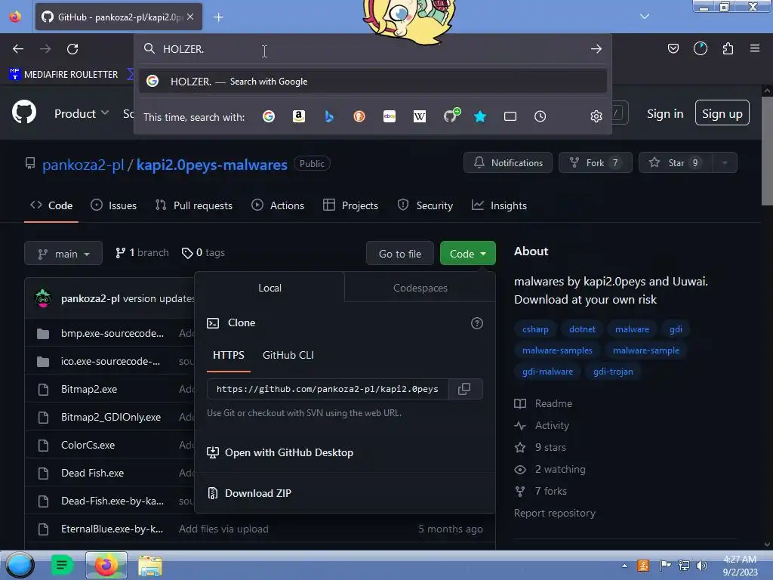Open File Explorer on taskbar
Screen dimensions: 773x580
[x=150, y=566]
